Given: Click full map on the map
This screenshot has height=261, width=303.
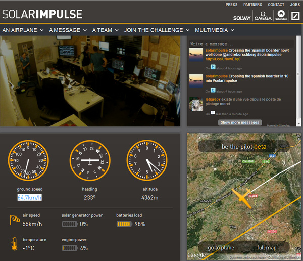Looking at the screenshot, I should pos(267,248).
